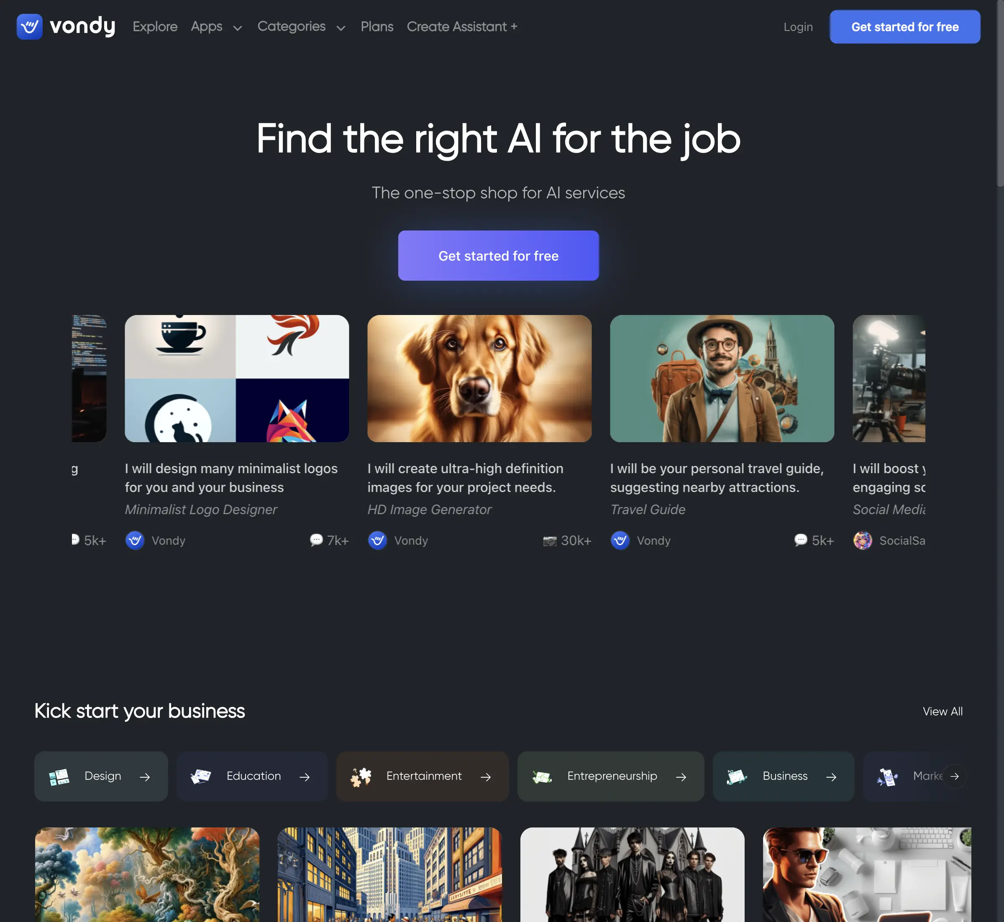1004x922 pixels.
Task: Click the Vondy hand logo icon
Action: tap(29, 26)
